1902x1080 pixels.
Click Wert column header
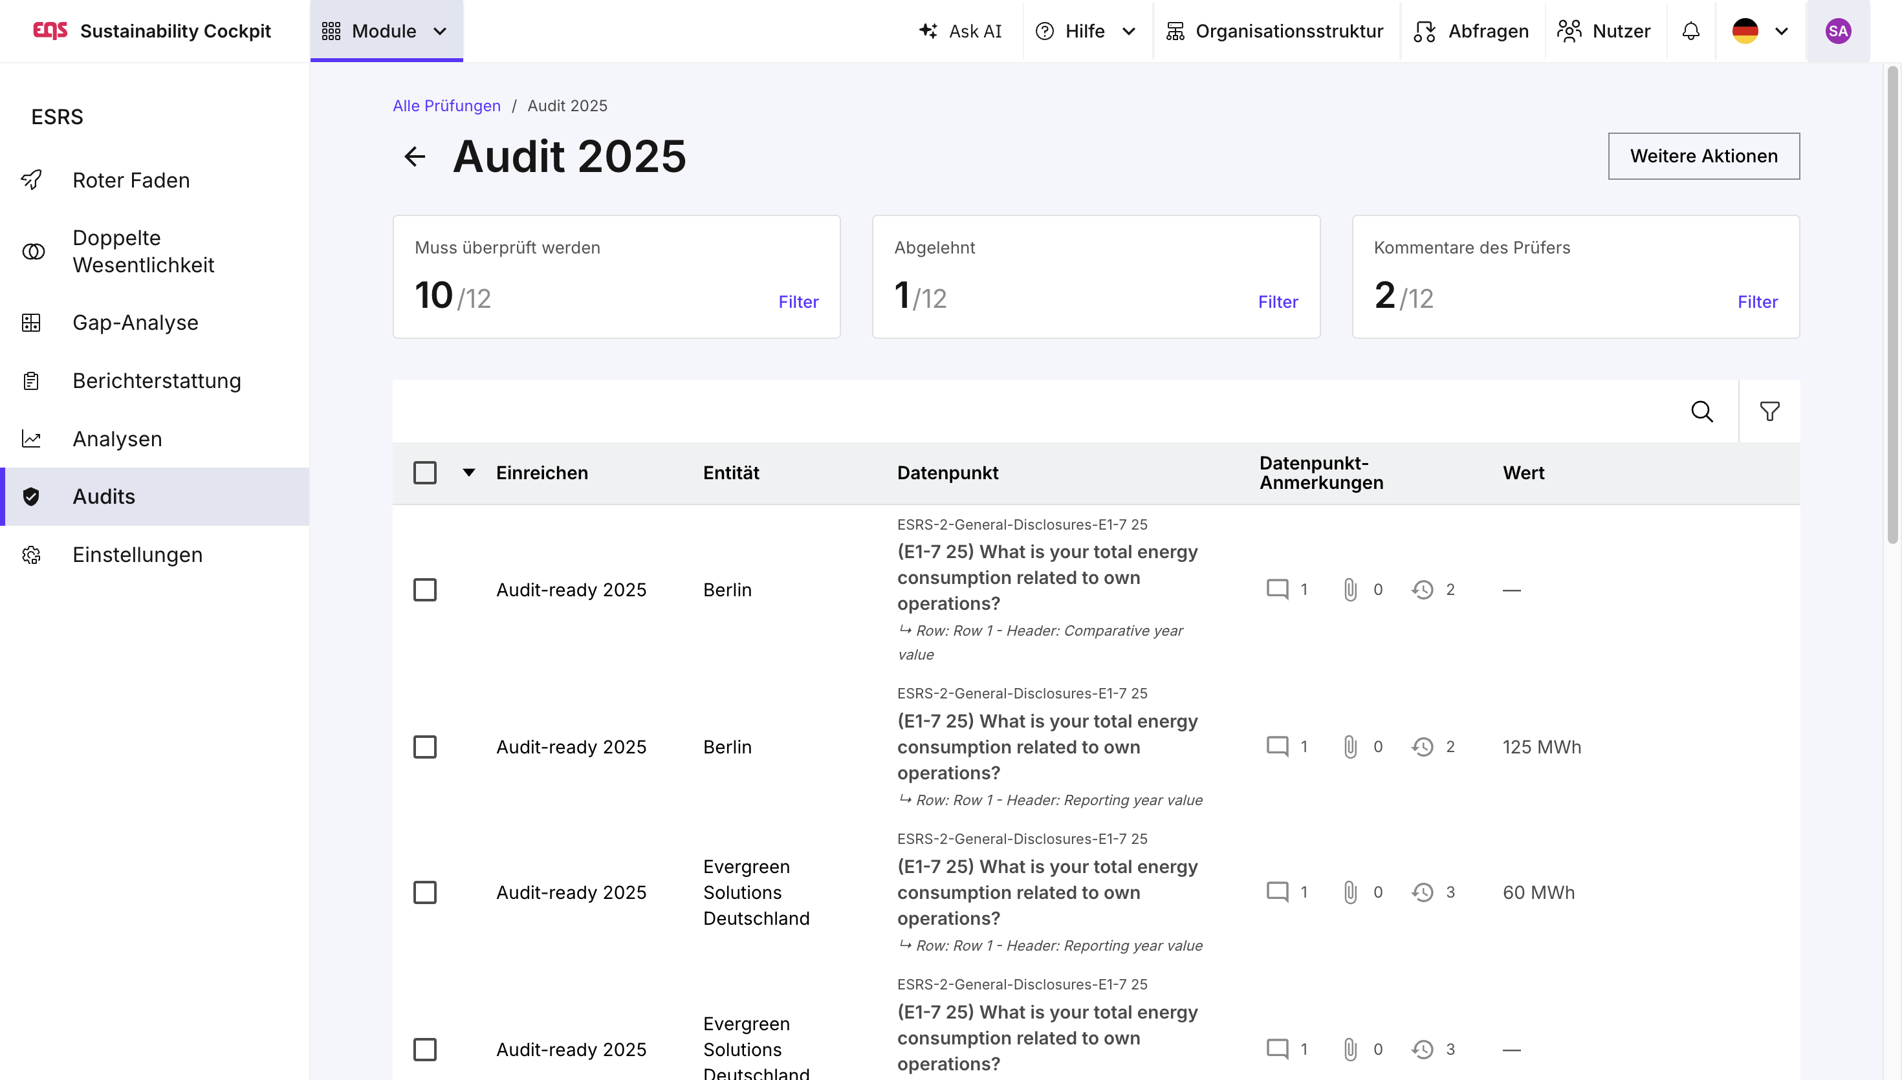click(1523, 473)
